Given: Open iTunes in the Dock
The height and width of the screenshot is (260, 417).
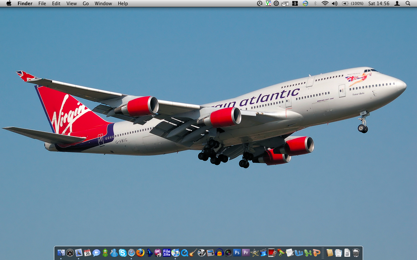Looking at the screenshot, I should (x=176, y=253).
